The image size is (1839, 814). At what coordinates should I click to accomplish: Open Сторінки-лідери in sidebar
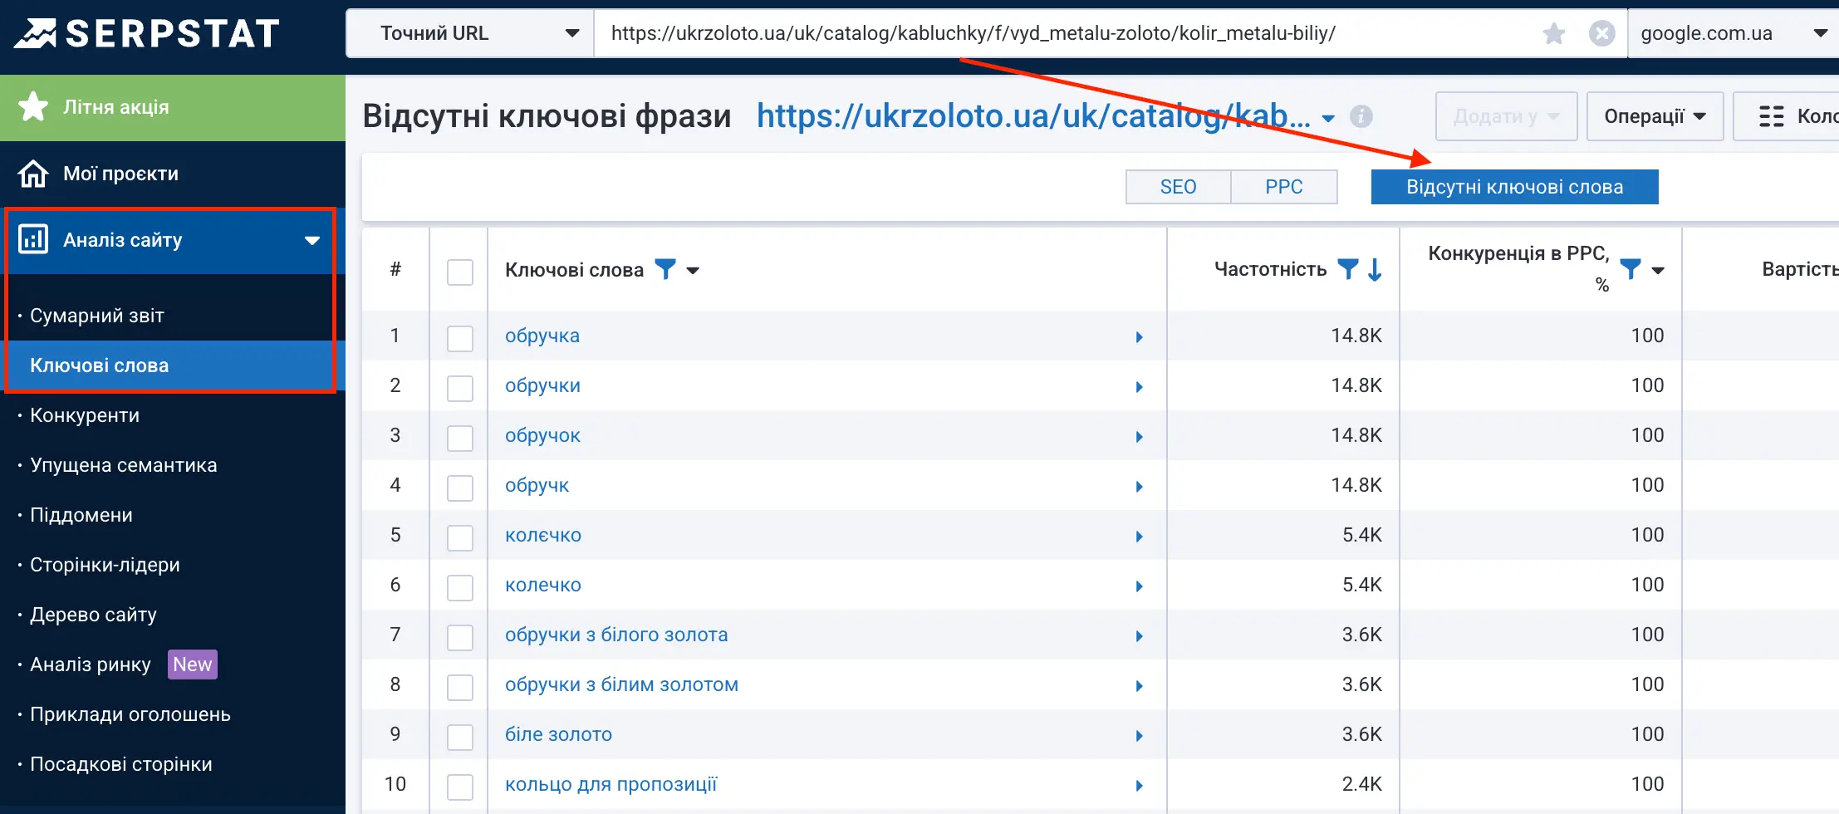[x=105, y=565]
